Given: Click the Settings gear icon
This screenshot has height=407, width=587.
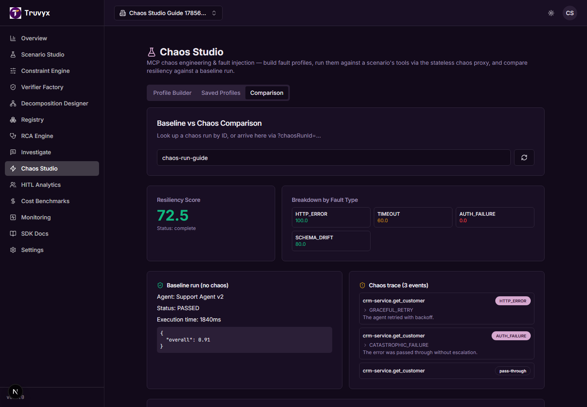Looking at the screenshot, I should [13, 250].
